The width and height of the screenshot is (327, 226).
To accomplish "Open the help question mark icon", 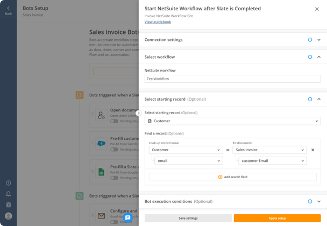I will (x=9, y=183).
